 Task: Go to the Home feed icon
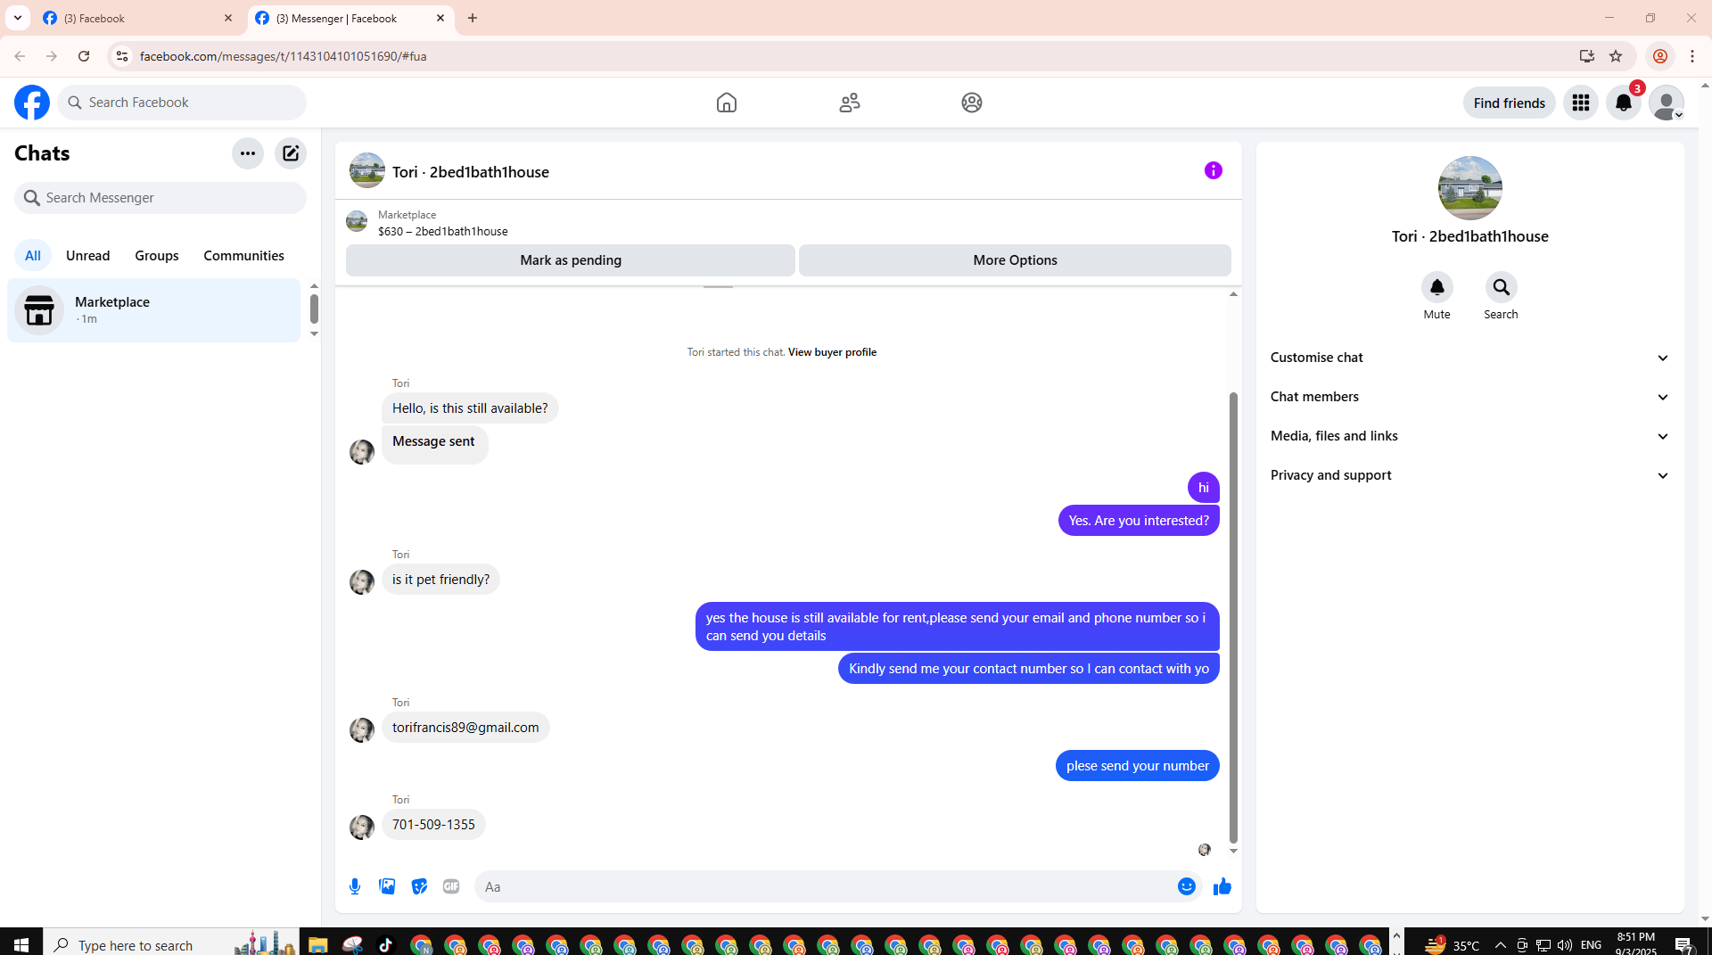pos(727,103)
